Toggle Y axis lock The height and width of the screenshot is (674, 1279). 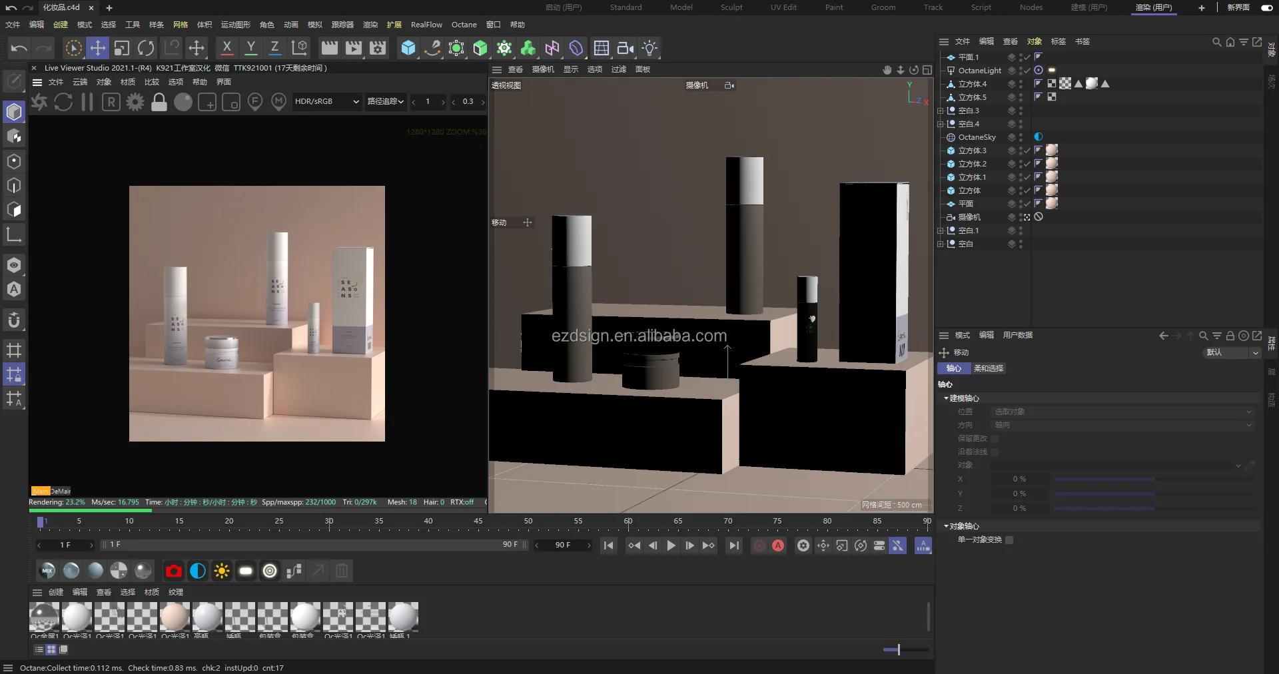(250, 48)
